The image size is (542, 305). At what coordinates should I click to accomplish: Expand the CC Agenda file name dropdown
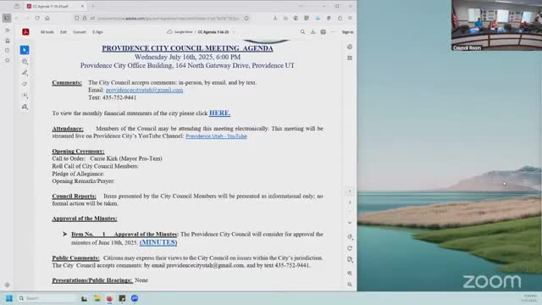pyautogui.click(x=234, y=32)
